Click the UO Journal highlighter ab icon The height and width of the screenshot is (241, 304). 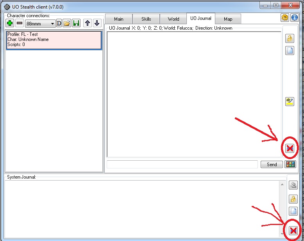290,101
